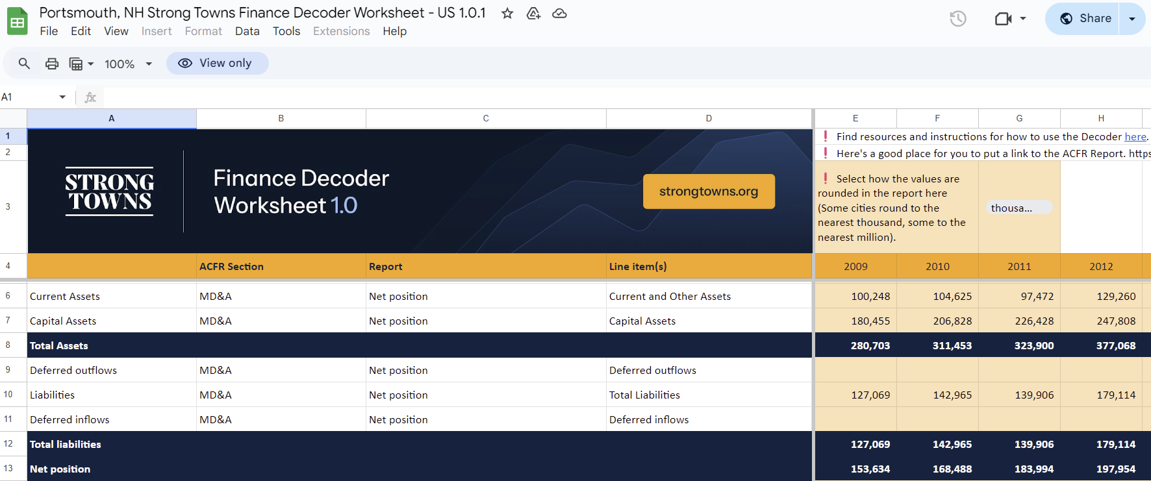The width and height of the screenshot is (1151, 481).
Task: Click the strongtowns.org orange button
Action: pyautogui.click(x=709, y=191)
